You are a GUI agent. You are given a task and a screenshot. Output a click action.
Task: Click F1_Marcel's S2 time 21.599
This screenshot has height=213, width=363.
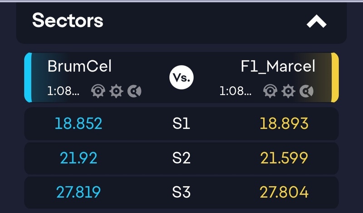[x=284, y=158]
